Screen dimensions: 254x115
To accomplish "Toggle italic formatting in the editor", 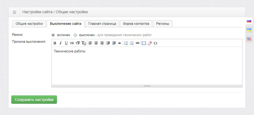I will [x=60, y=43].
